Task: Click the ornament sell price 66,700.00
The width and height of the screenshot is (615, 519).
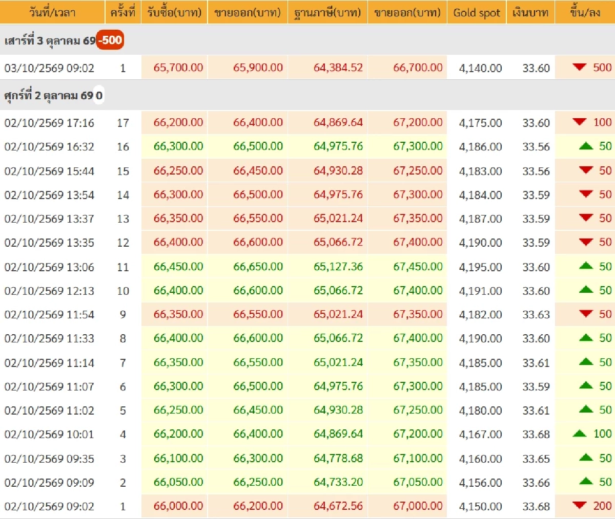Action: coord(418,68)
